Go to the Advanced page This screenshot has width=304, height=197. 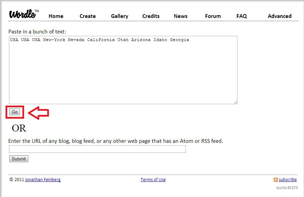(280, 16)
